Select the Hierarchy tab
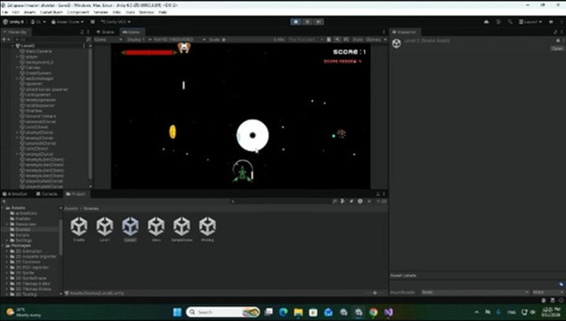Image resolution: width=566 pixels, height=321 pixels. click(x=15, y=32)
